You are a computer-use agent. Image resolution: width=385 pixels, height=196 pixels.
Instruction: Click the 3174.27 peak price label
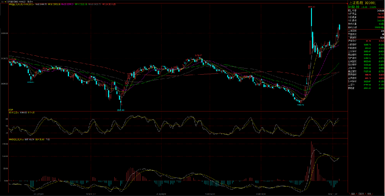pos(198,55)
